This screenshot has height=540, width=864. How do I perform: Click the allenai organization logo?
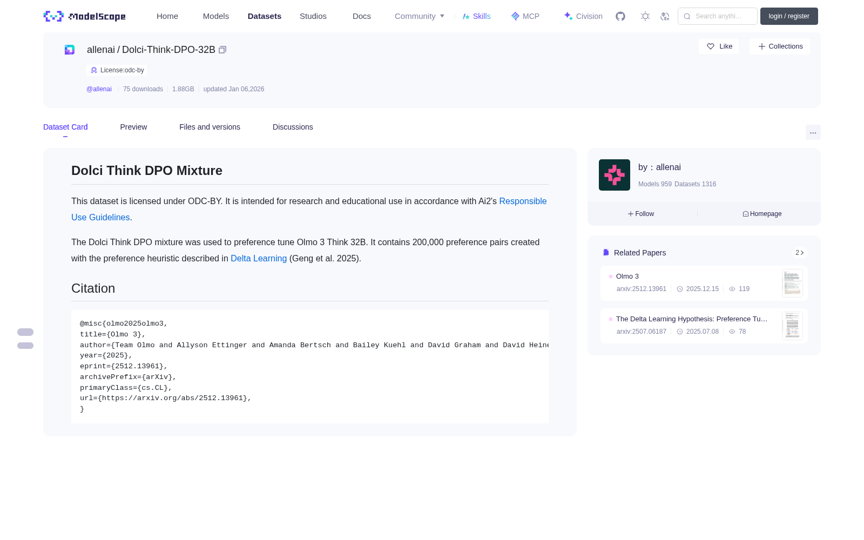tap(615, 175)
